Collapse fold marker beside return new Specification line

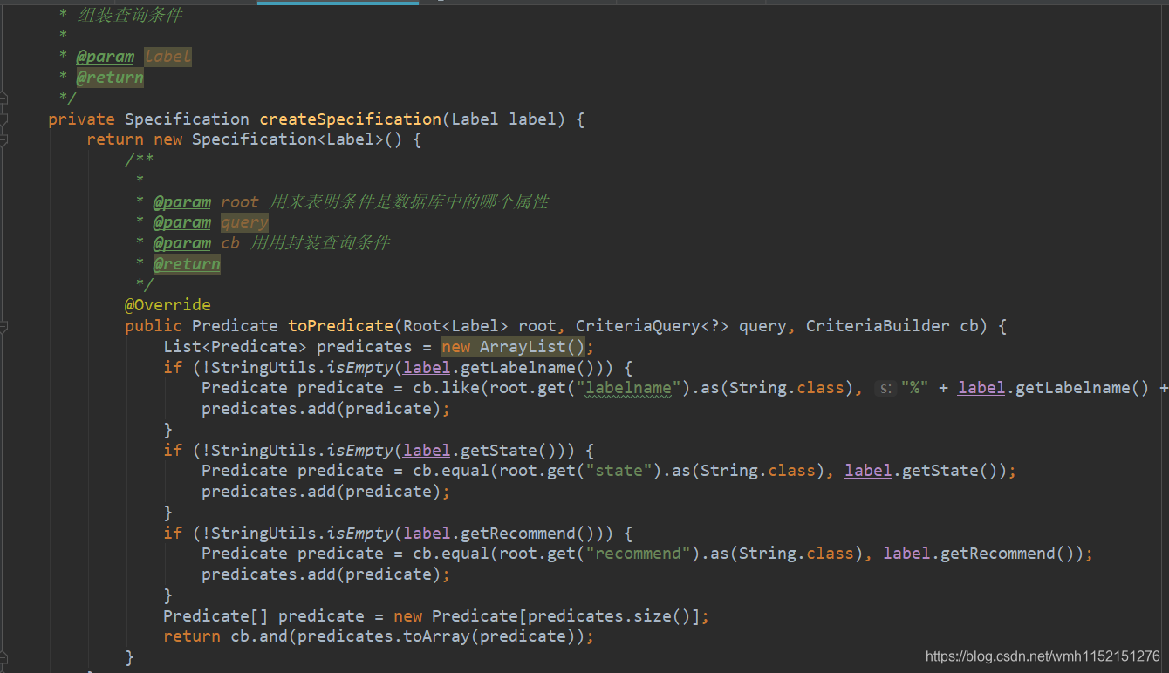tap(3, 139)
